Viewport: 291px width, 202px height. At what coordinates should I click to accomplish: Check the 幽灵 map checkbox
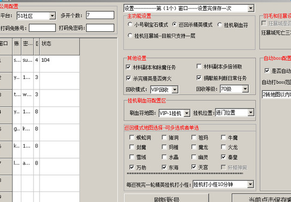pos(194,157)
